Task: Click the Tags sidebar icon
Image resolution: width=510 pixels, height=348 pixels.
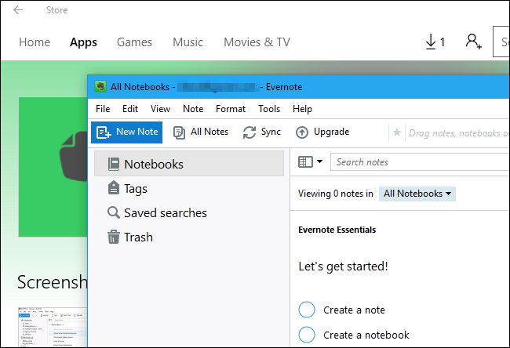Action: [x=114, y=188]
